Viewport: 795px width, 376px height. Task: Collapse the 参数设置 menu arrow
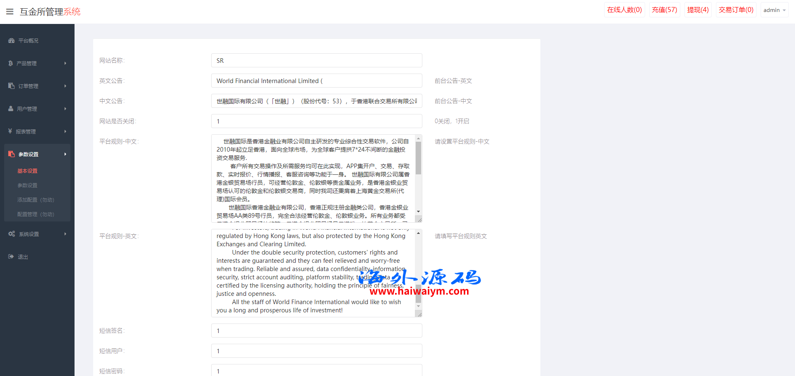click(x=65, y=154)
